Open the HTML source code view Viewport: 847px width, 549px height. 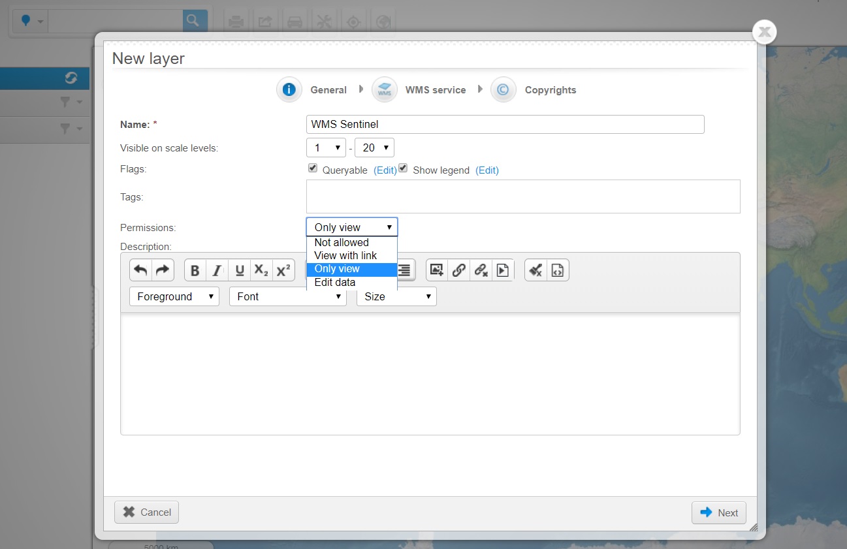click(558, 270)
